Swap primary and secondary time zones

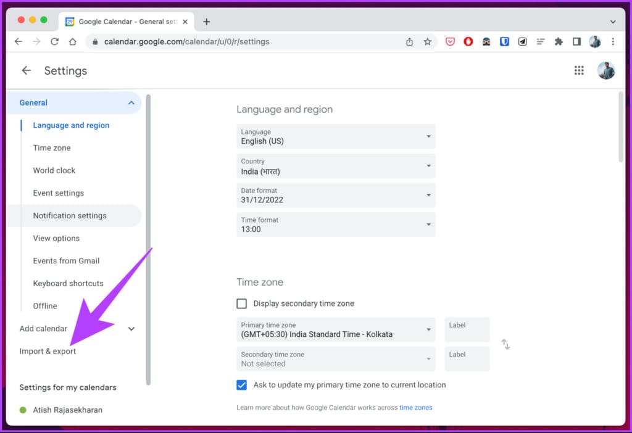tap(505, 344)
